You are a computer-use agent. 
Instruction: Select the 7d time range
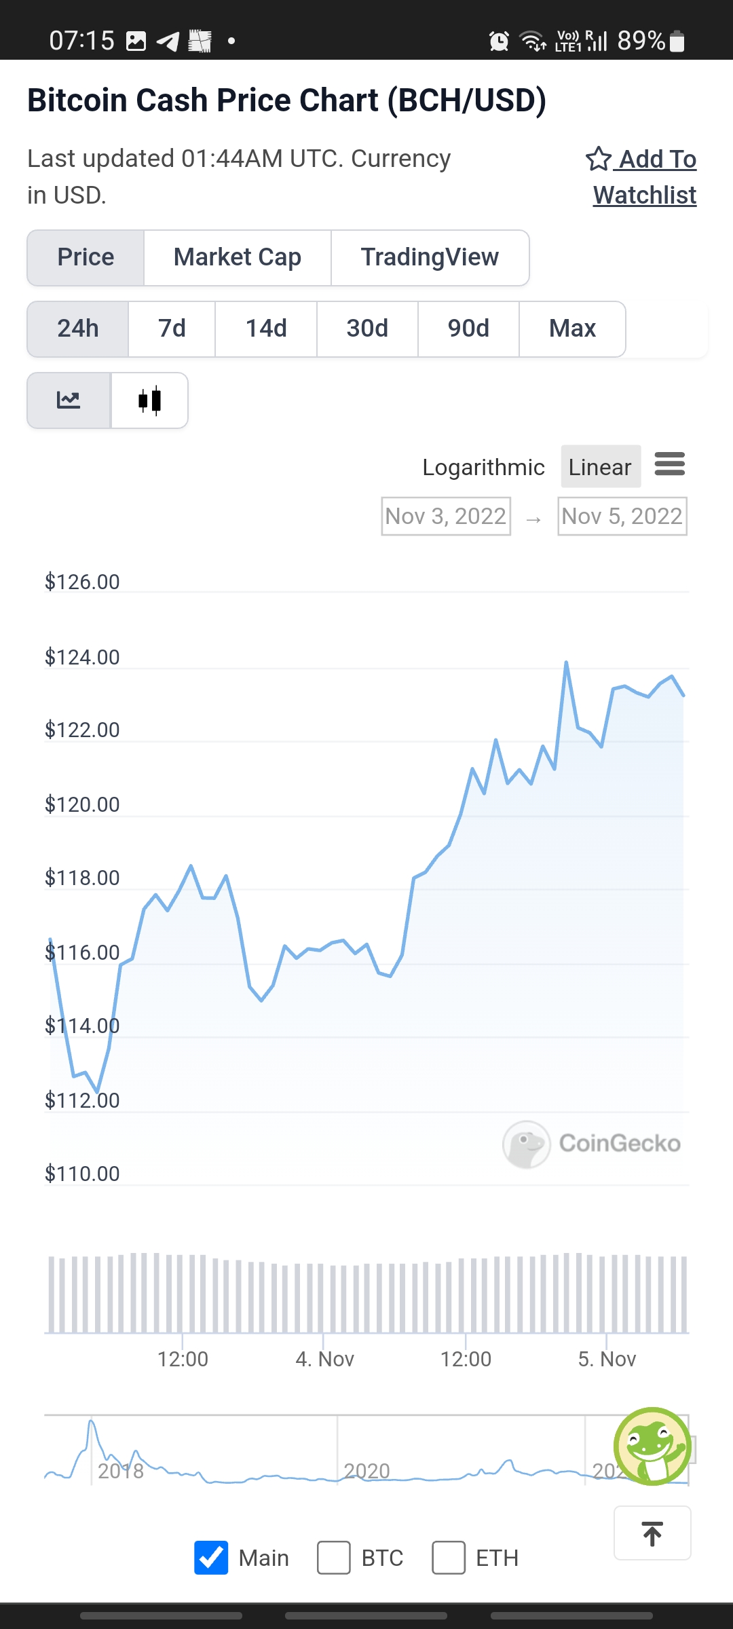point(172,329)
